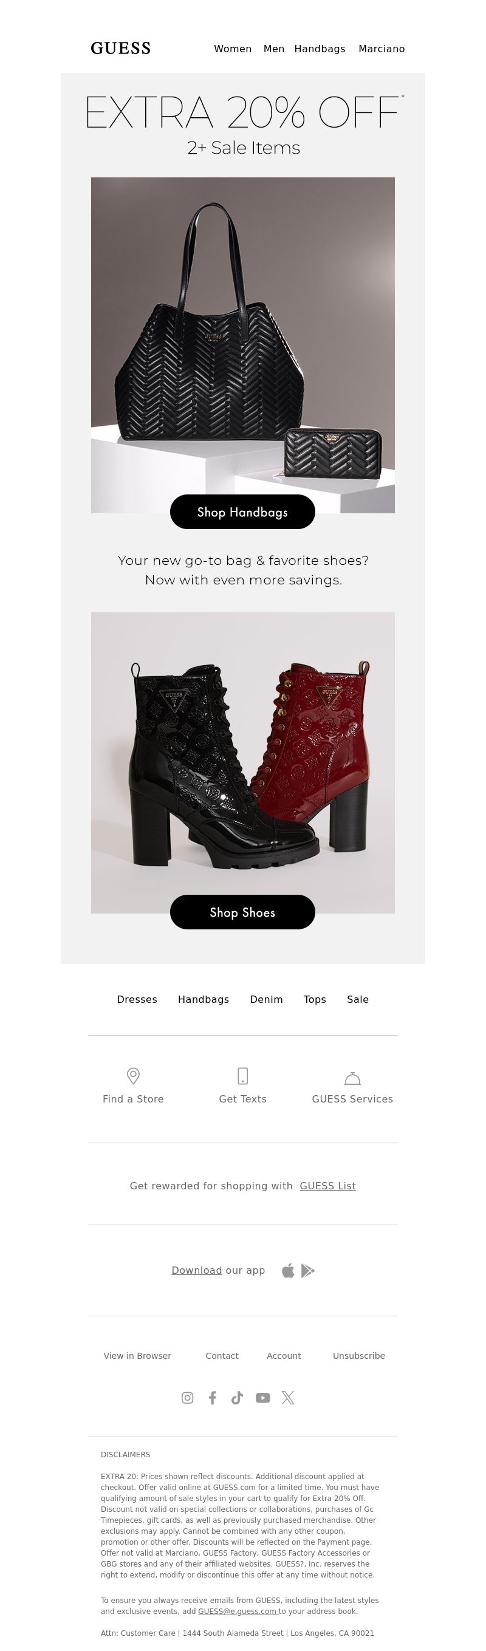Open the YouTube social icon
Screen dimensions: 486x1651
coord(263,1398)
